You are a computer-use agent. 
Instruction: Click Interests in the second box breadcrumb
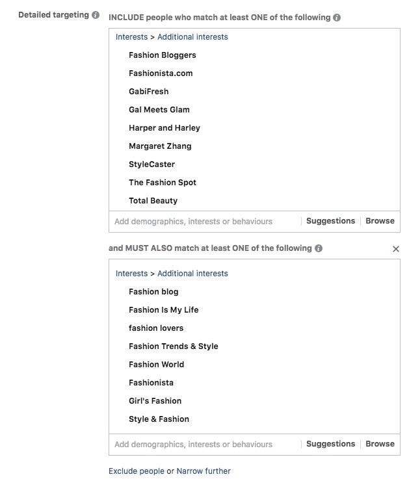(131, 274)
